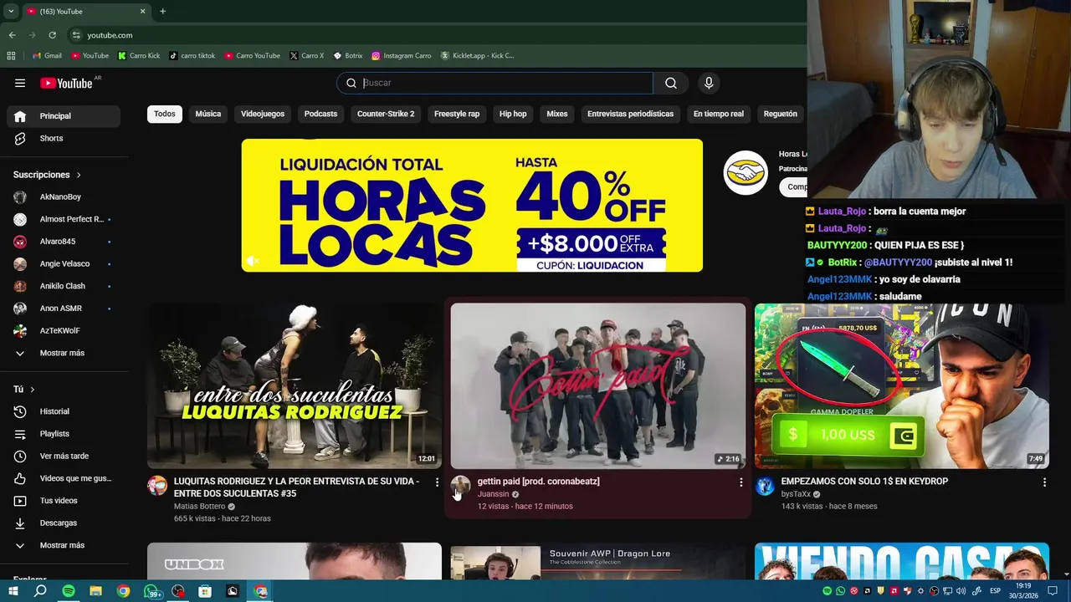1071x602 pixels.
Task: Click the Horas Locas ad banner
Action: [x=472, y=206]
